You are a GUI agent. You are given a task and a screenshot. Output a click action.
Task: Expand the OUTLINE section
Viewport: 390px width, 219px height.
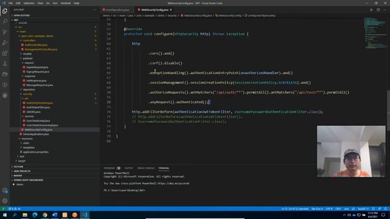pyautogui.click(x=55, y=167)
